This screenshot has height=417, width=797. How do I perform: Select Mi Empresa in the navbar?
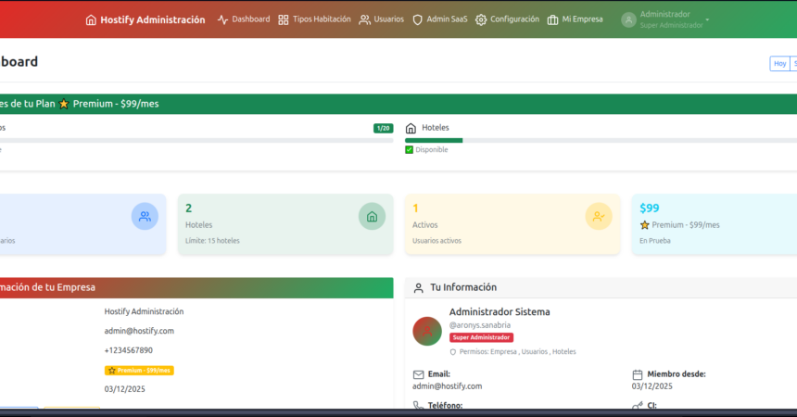(x=575, y=19)
